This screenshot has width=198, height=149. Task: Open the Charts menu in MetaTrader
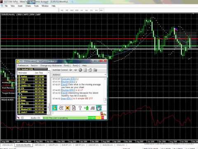tap(28, 6)
